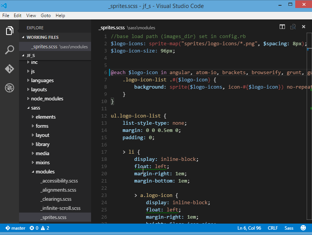
Task: Send feedback using the smiley icon
Action: [303, 228]
